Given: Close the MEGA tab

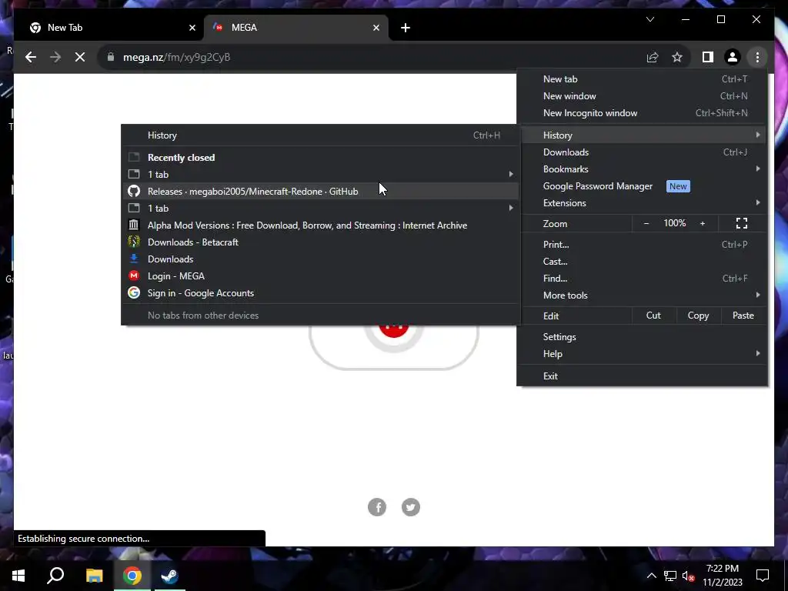Looking at the screenshot, I should tap(376, 28).
